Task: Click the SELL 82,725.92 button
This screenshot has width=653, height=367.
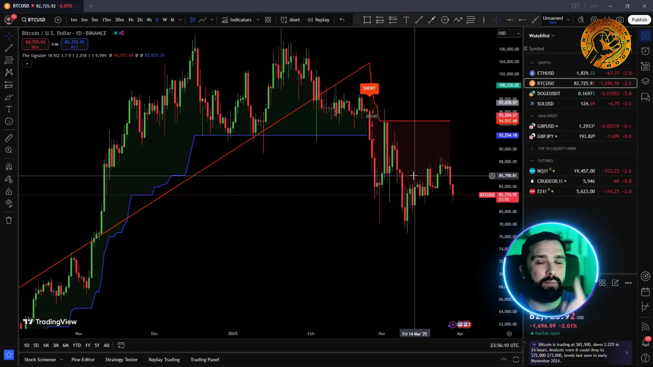Action: point(35,44)
